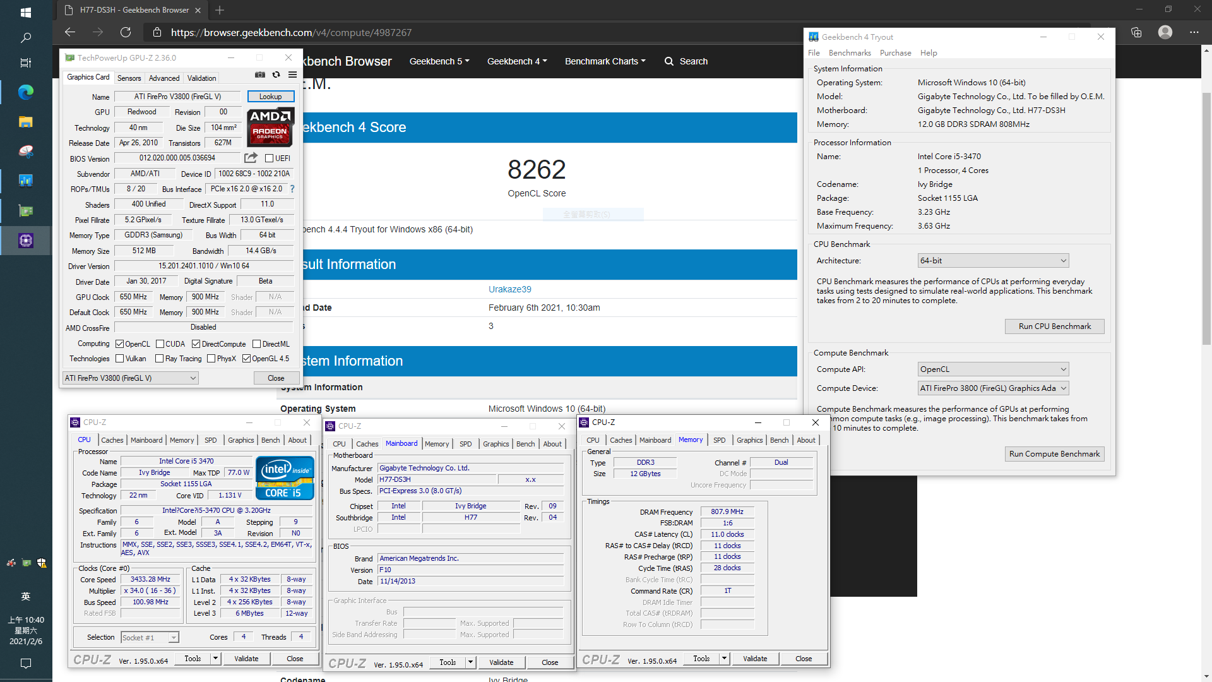
Task: Switch to CPU-Z via its taskbar icon
Action: [26, 241]
